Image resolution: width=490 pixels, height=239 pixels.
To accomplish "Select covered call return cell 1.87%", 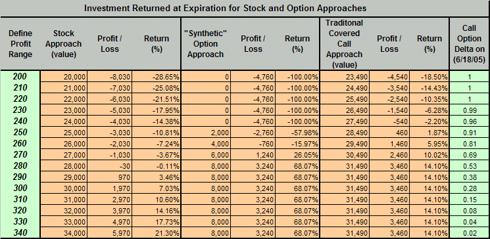I will pos(429,132).
